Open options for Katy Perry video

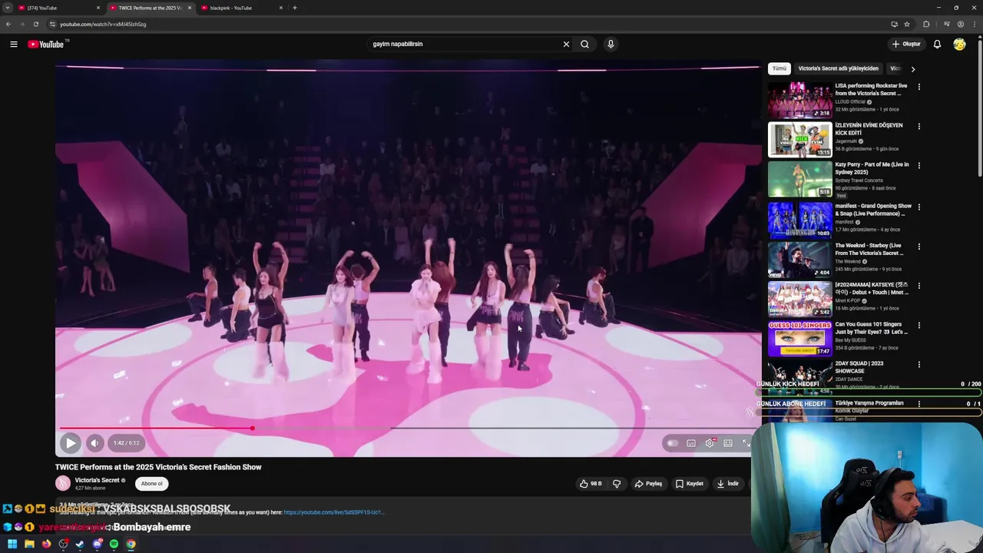coord(918,165)
